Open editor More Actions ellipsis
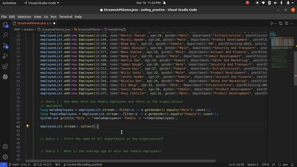 click(292, 23)
